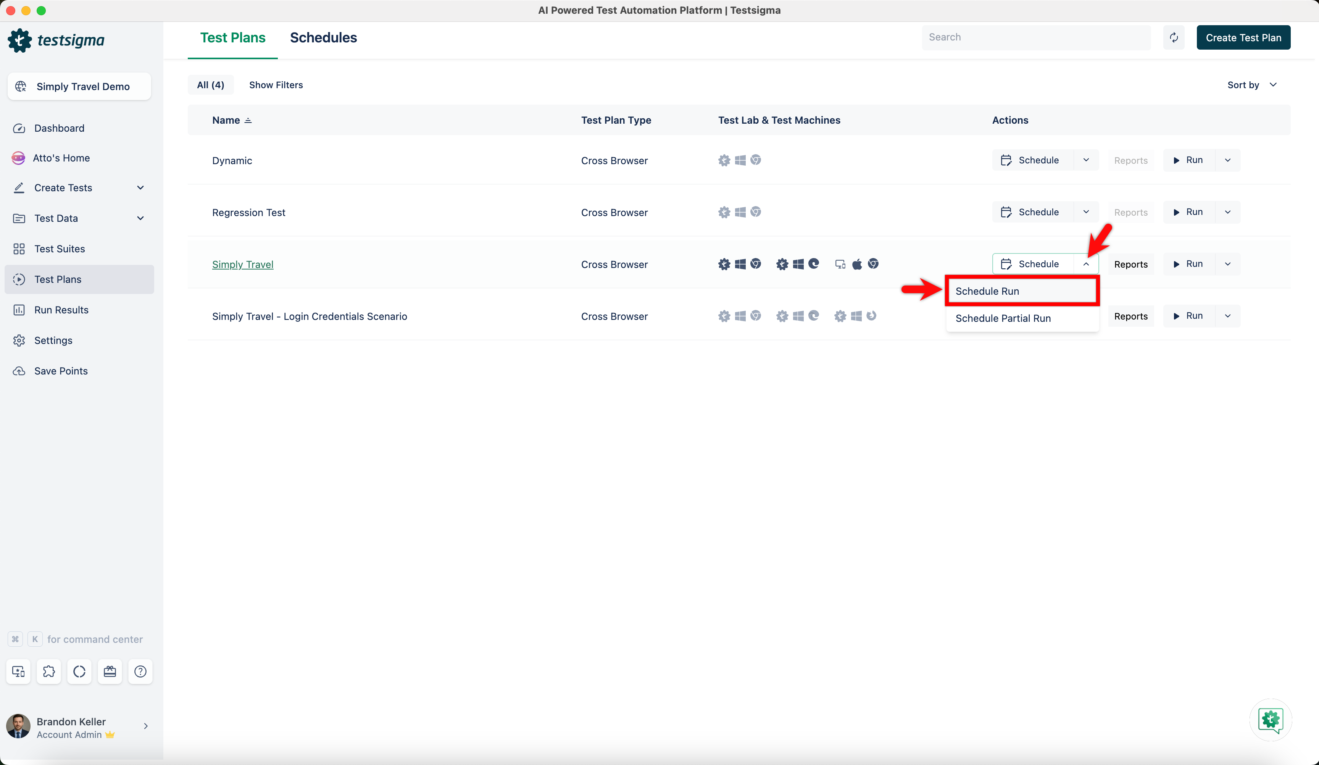1319x765 pixels.
Task: Click the device lab icon in bottom toolbar
Action: pos(18,671)
